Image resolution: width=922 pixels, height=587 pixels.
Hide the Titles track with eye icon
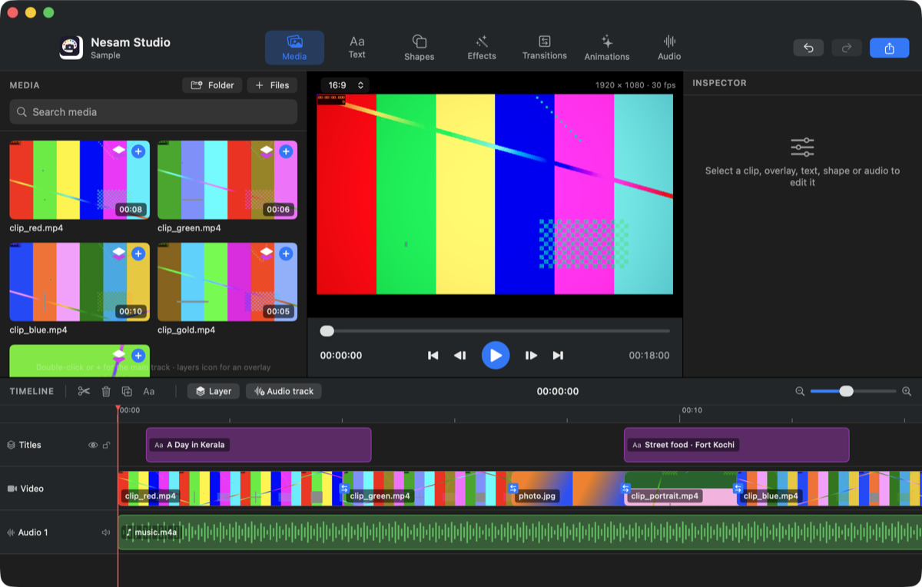tap(93, 445)
